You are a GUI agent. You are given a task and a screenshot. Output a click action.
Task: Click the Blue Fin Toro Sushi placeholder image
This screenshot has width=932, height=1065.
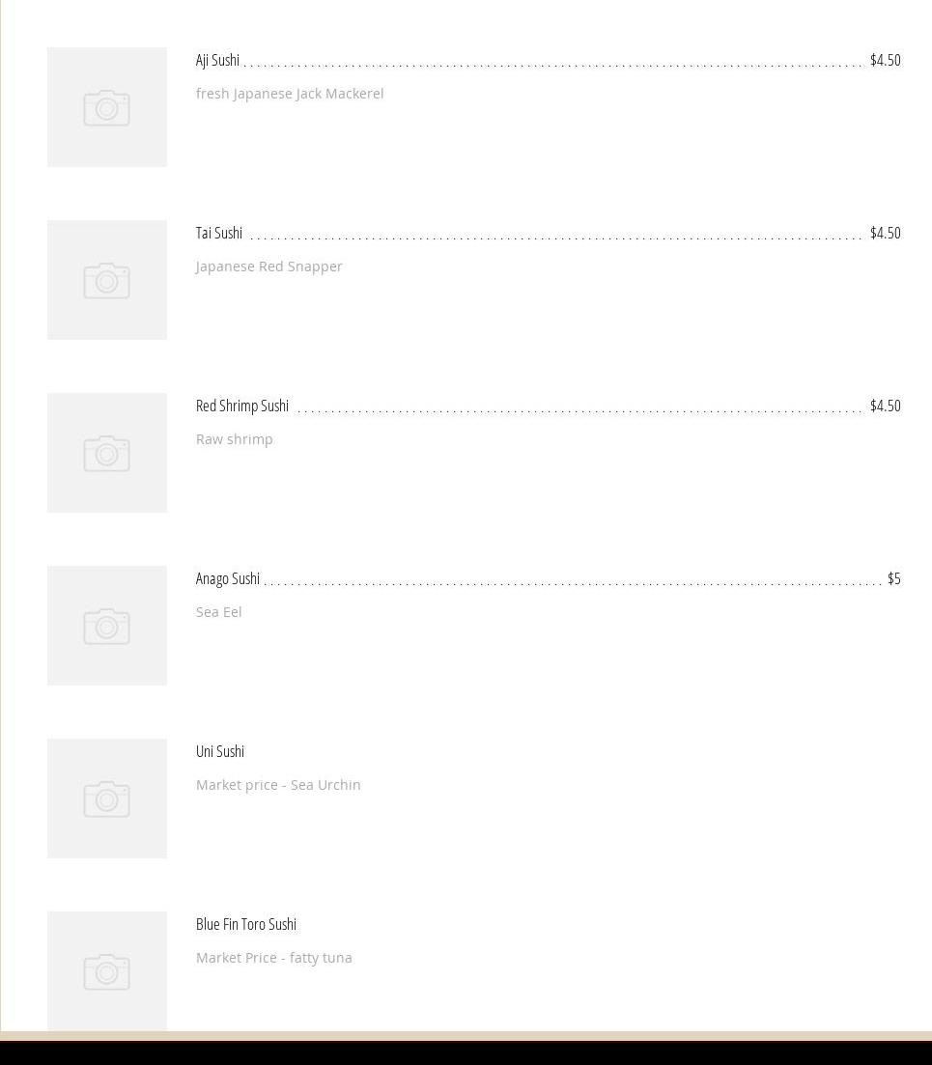[x=107, y=970]
